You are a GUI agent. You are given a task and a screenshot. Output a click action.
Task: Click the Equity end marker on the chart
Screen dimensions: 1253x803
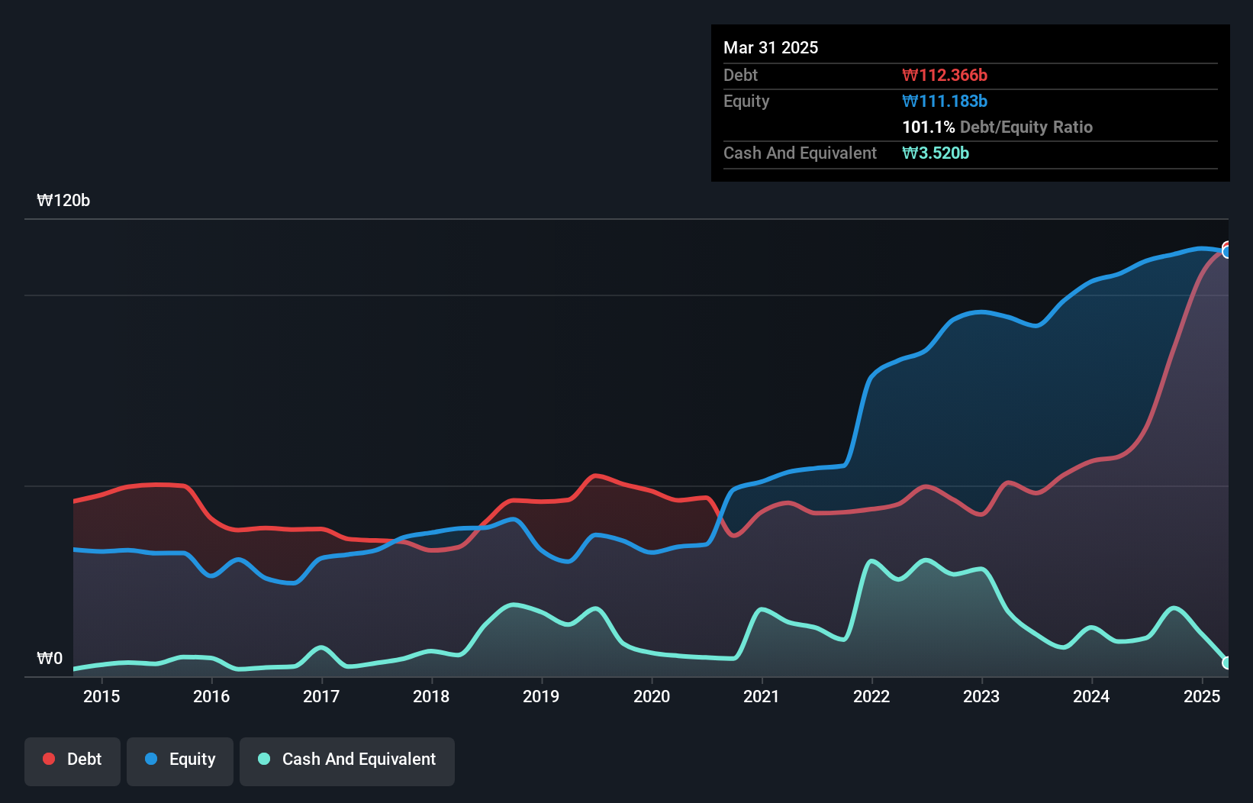click(x=1227, y=252)
